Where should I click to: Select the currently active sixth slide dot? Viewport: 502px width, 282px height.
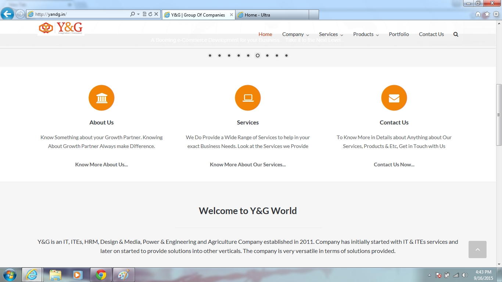pyautogui.click(x=258, y=55)
